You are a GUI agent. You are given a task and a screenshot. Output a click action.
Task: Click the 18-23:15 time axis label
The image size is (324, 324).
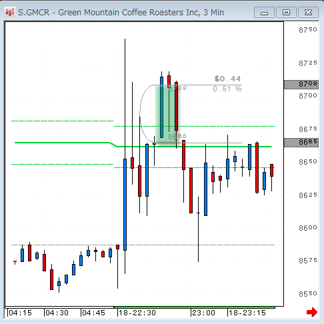click(x=247, y=313)
